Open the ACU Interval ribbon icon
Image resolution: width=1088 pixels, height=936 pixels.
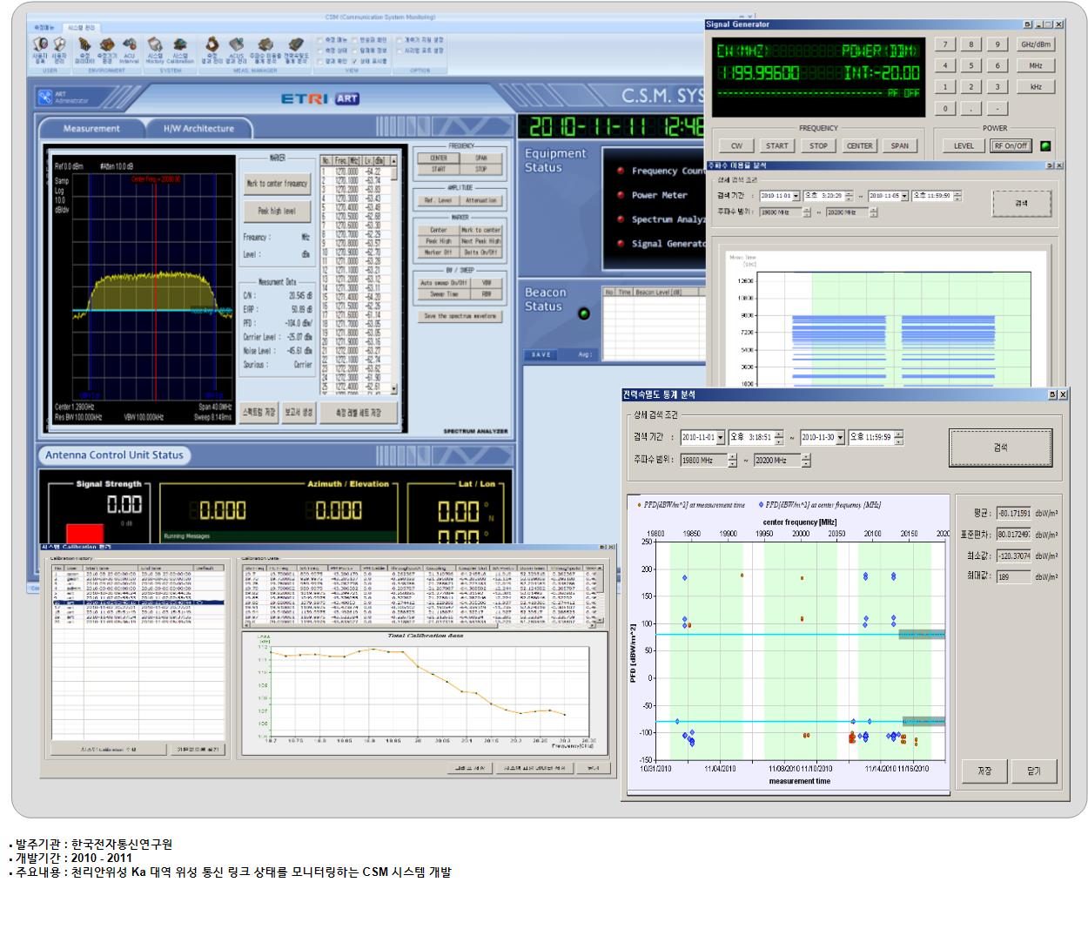129,51
